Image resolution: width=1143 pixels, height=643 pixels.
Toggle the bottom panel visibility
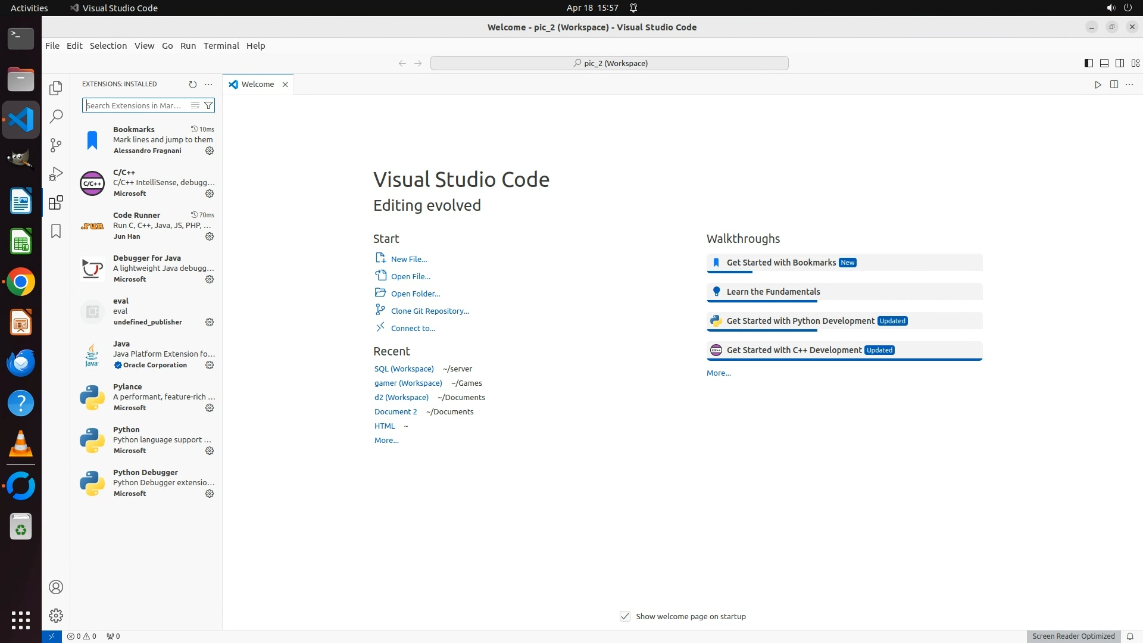tap(1104, 63)
